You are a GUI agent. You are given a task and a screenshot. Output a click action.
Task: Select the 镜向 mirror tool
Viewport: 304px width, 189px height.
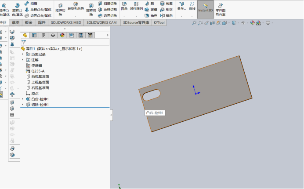(166, 15)
